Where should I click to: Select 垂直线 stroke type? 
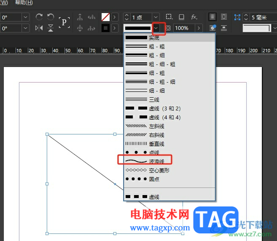tap(169, 144)
